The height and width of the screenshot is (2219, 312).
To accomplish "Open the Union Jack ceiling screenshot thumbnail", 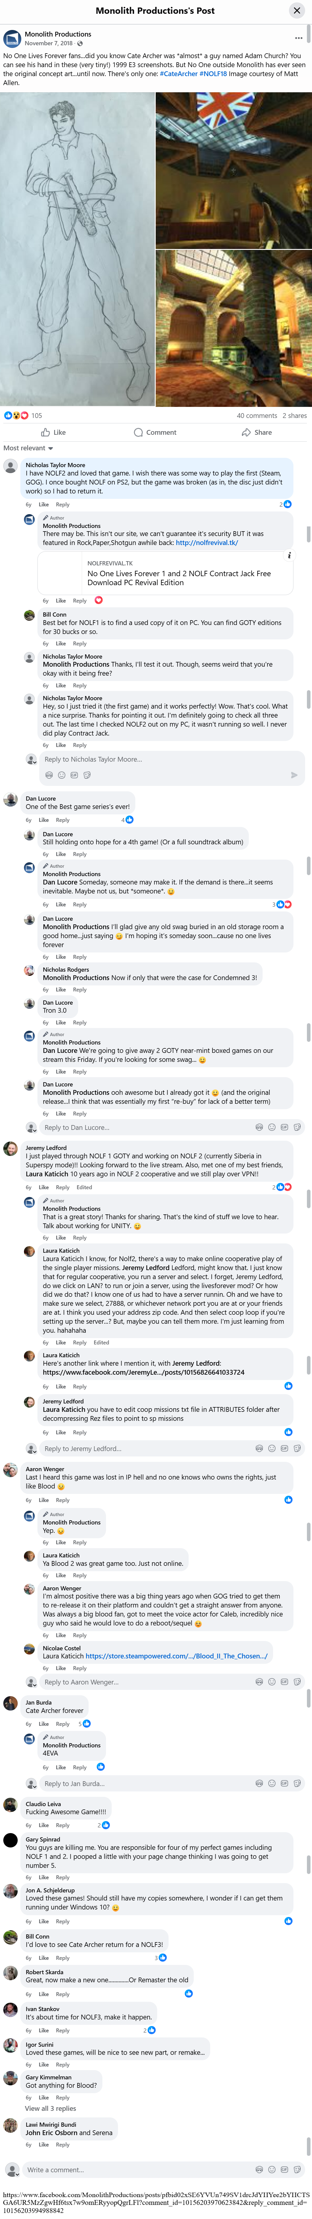I will (234, 170).
